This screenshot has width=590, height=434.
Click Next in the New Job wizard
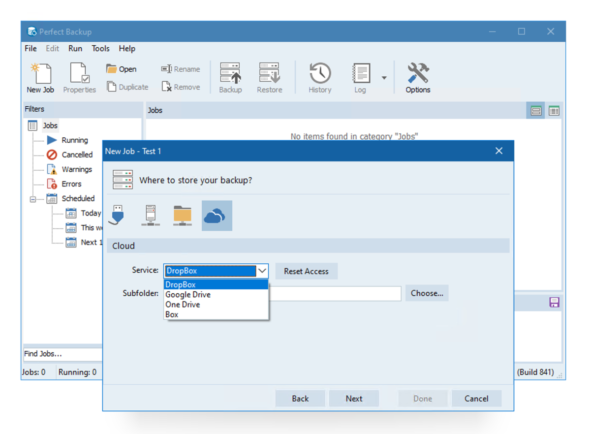[x=354, y=399]
